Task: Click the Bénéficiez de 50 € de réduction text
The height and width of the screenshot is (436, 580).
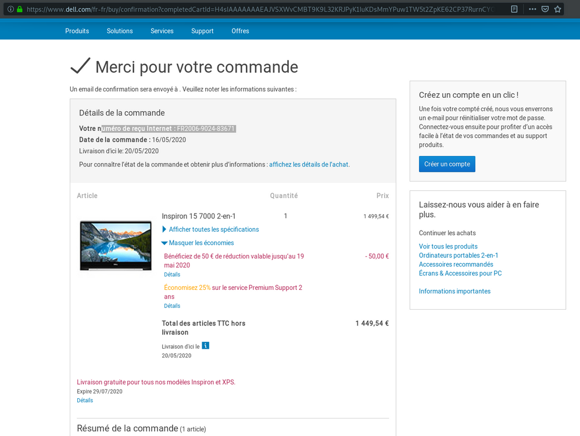Action: click(x=234, y=261)
